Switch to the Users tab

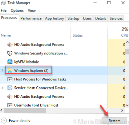(87, 18)
